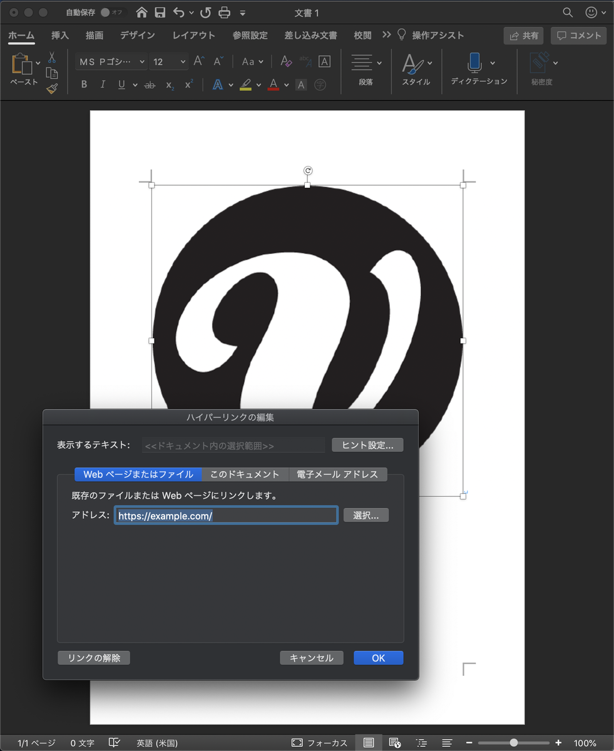The image size is (614, 751).
Task: Click the リンクの解除 button
Action: pyautogui.click(x=94, y=658)
